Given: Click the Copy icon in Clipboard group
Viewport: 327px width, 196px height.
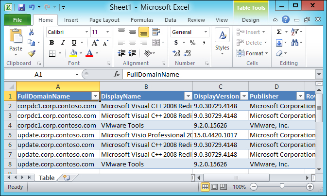Looking at the screenshot, I should click(31, 43).
